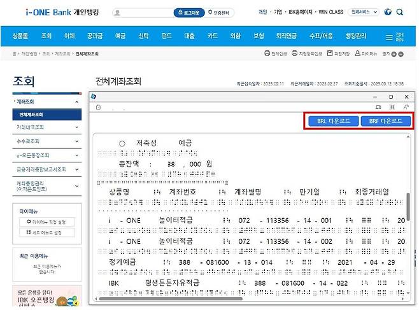
Task: Click the popup horizontal scrollbar thumb
Action: pyautogui.click(x=171, y=299)
